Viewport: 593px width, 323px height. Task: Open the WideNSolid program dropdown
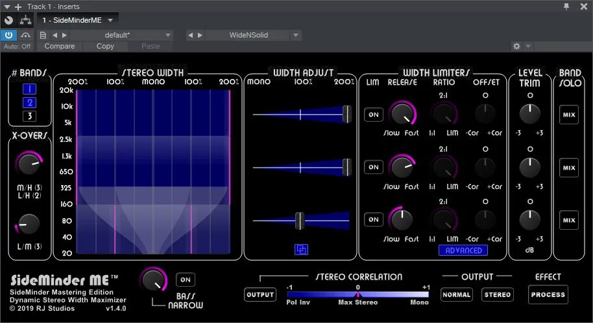point(296,35)
